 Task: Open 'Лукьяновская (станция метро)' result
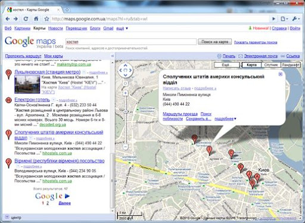coord(48,72)
